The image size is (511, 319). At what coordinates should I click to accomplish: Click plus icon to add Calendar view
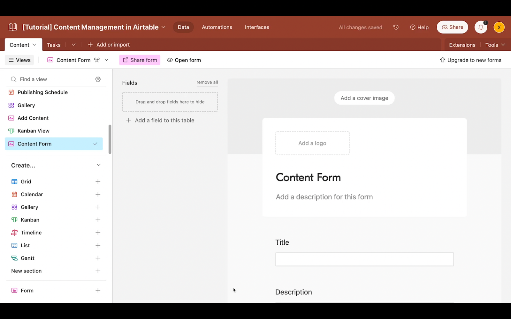pos(98,194)
